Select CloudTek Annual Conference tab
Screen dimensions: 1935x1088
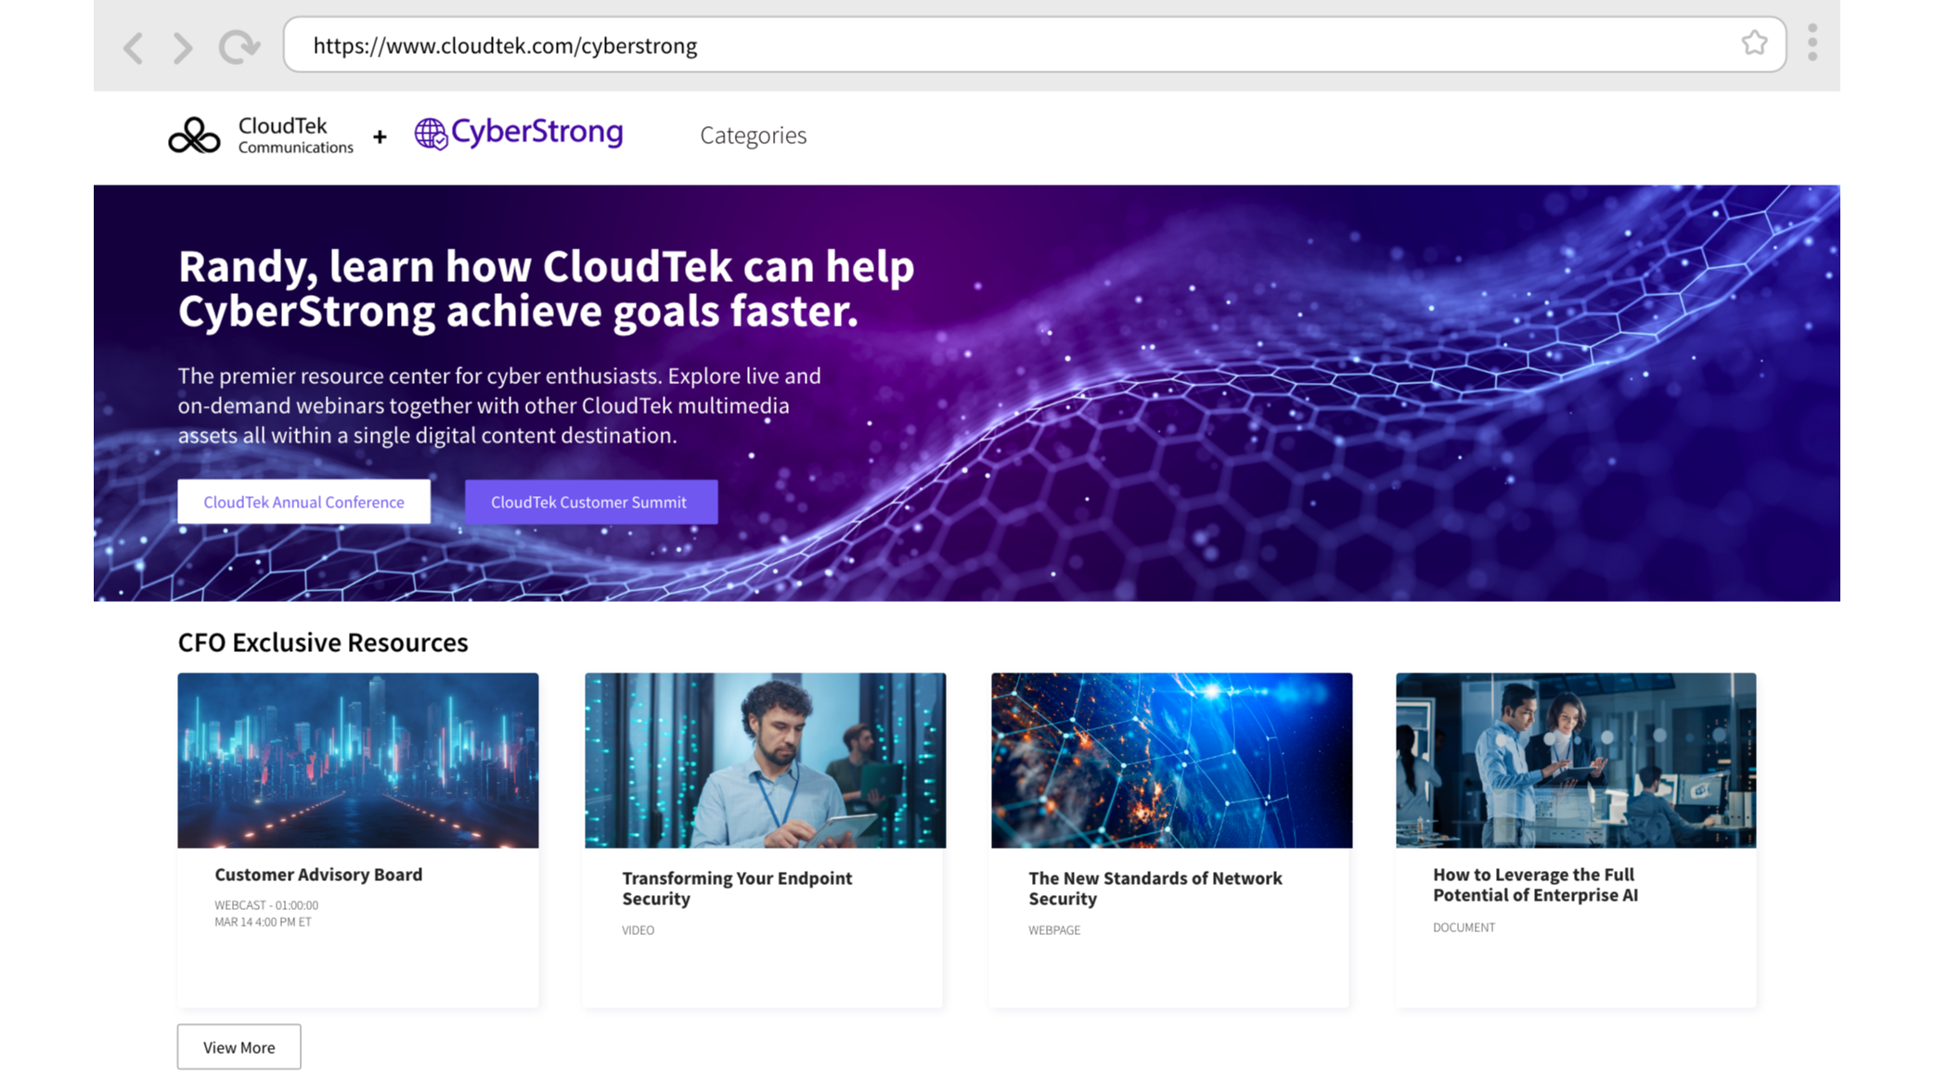(x=303, y=502)
